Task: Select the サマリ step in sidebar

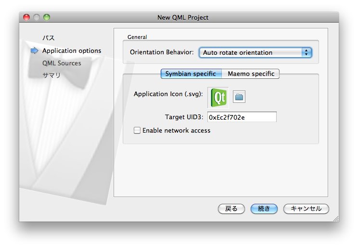Action: click(x=51, y=75)
